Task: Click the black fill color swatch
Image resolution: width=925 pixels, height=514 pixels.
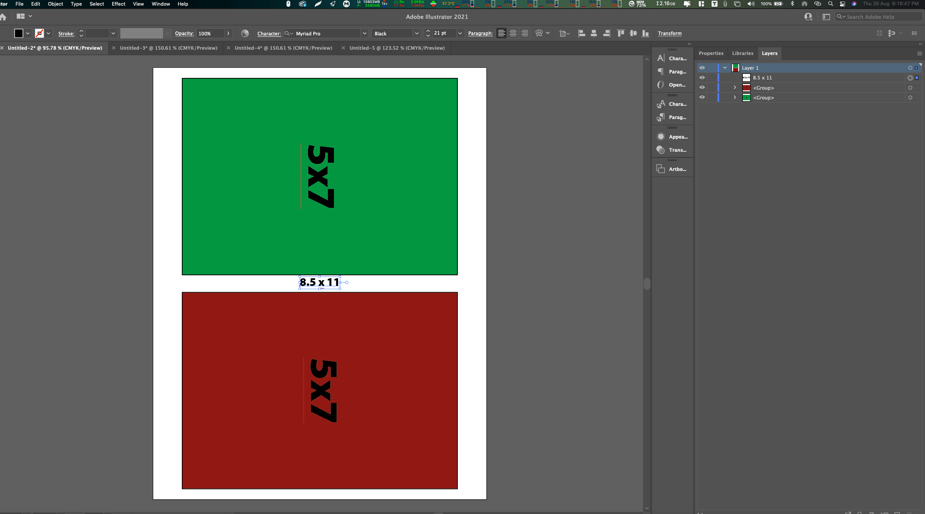Action: click(x=18, y=34)
